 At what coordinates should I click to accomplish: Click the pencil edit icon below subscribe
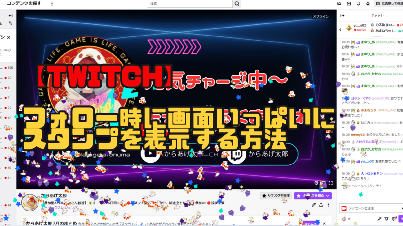[314, 205]
